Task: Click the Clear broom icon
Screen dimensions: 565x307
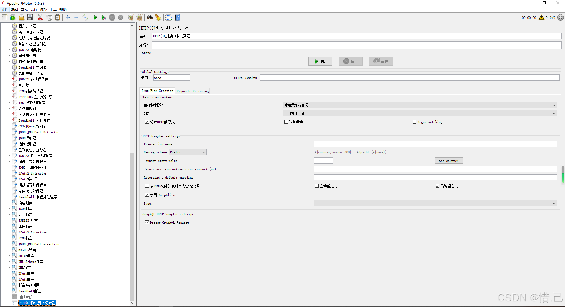Action: click(x=131, y=17)
